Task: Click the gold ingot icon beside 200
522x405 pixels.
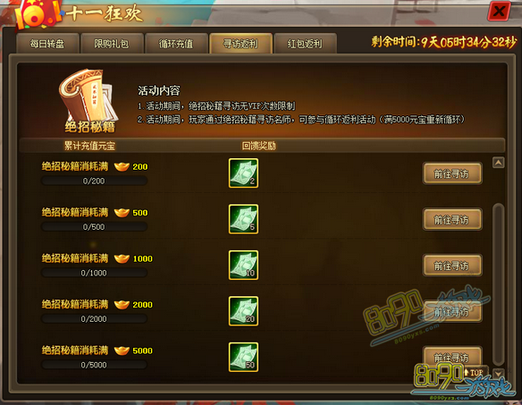Action: (122, 166)
